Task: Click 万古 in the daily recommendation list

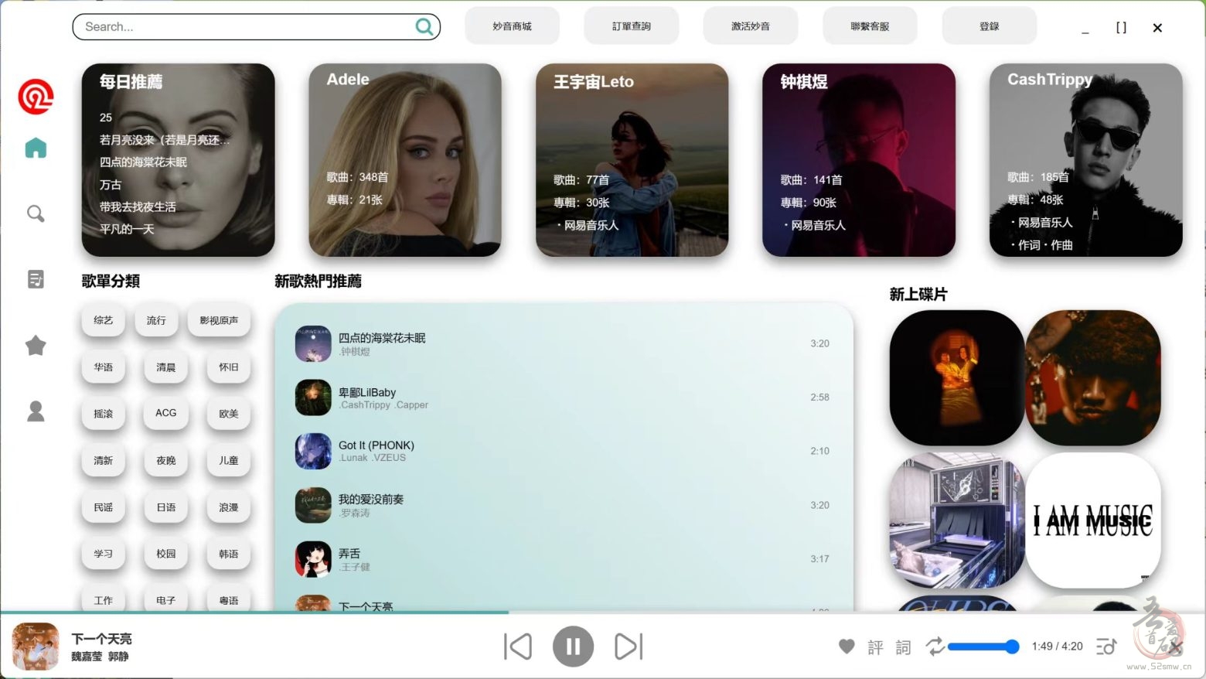Action: (x=111, y=185)
